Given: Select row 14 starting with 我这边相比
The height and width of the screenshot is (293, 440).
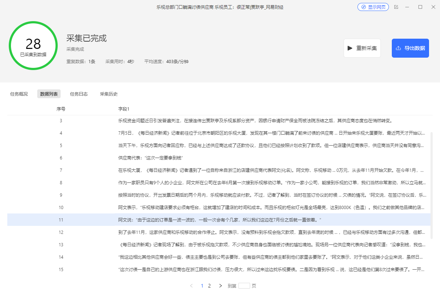Looking at the screenshot, I should click(218, 257).
